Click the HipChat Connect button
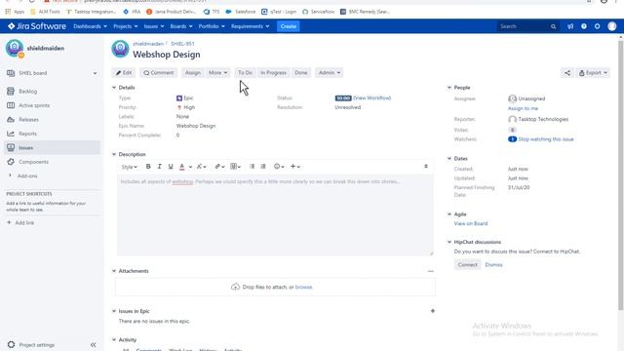Image resolution: width=624 pixels, height=351 pixels. click(x=467, y=264)
